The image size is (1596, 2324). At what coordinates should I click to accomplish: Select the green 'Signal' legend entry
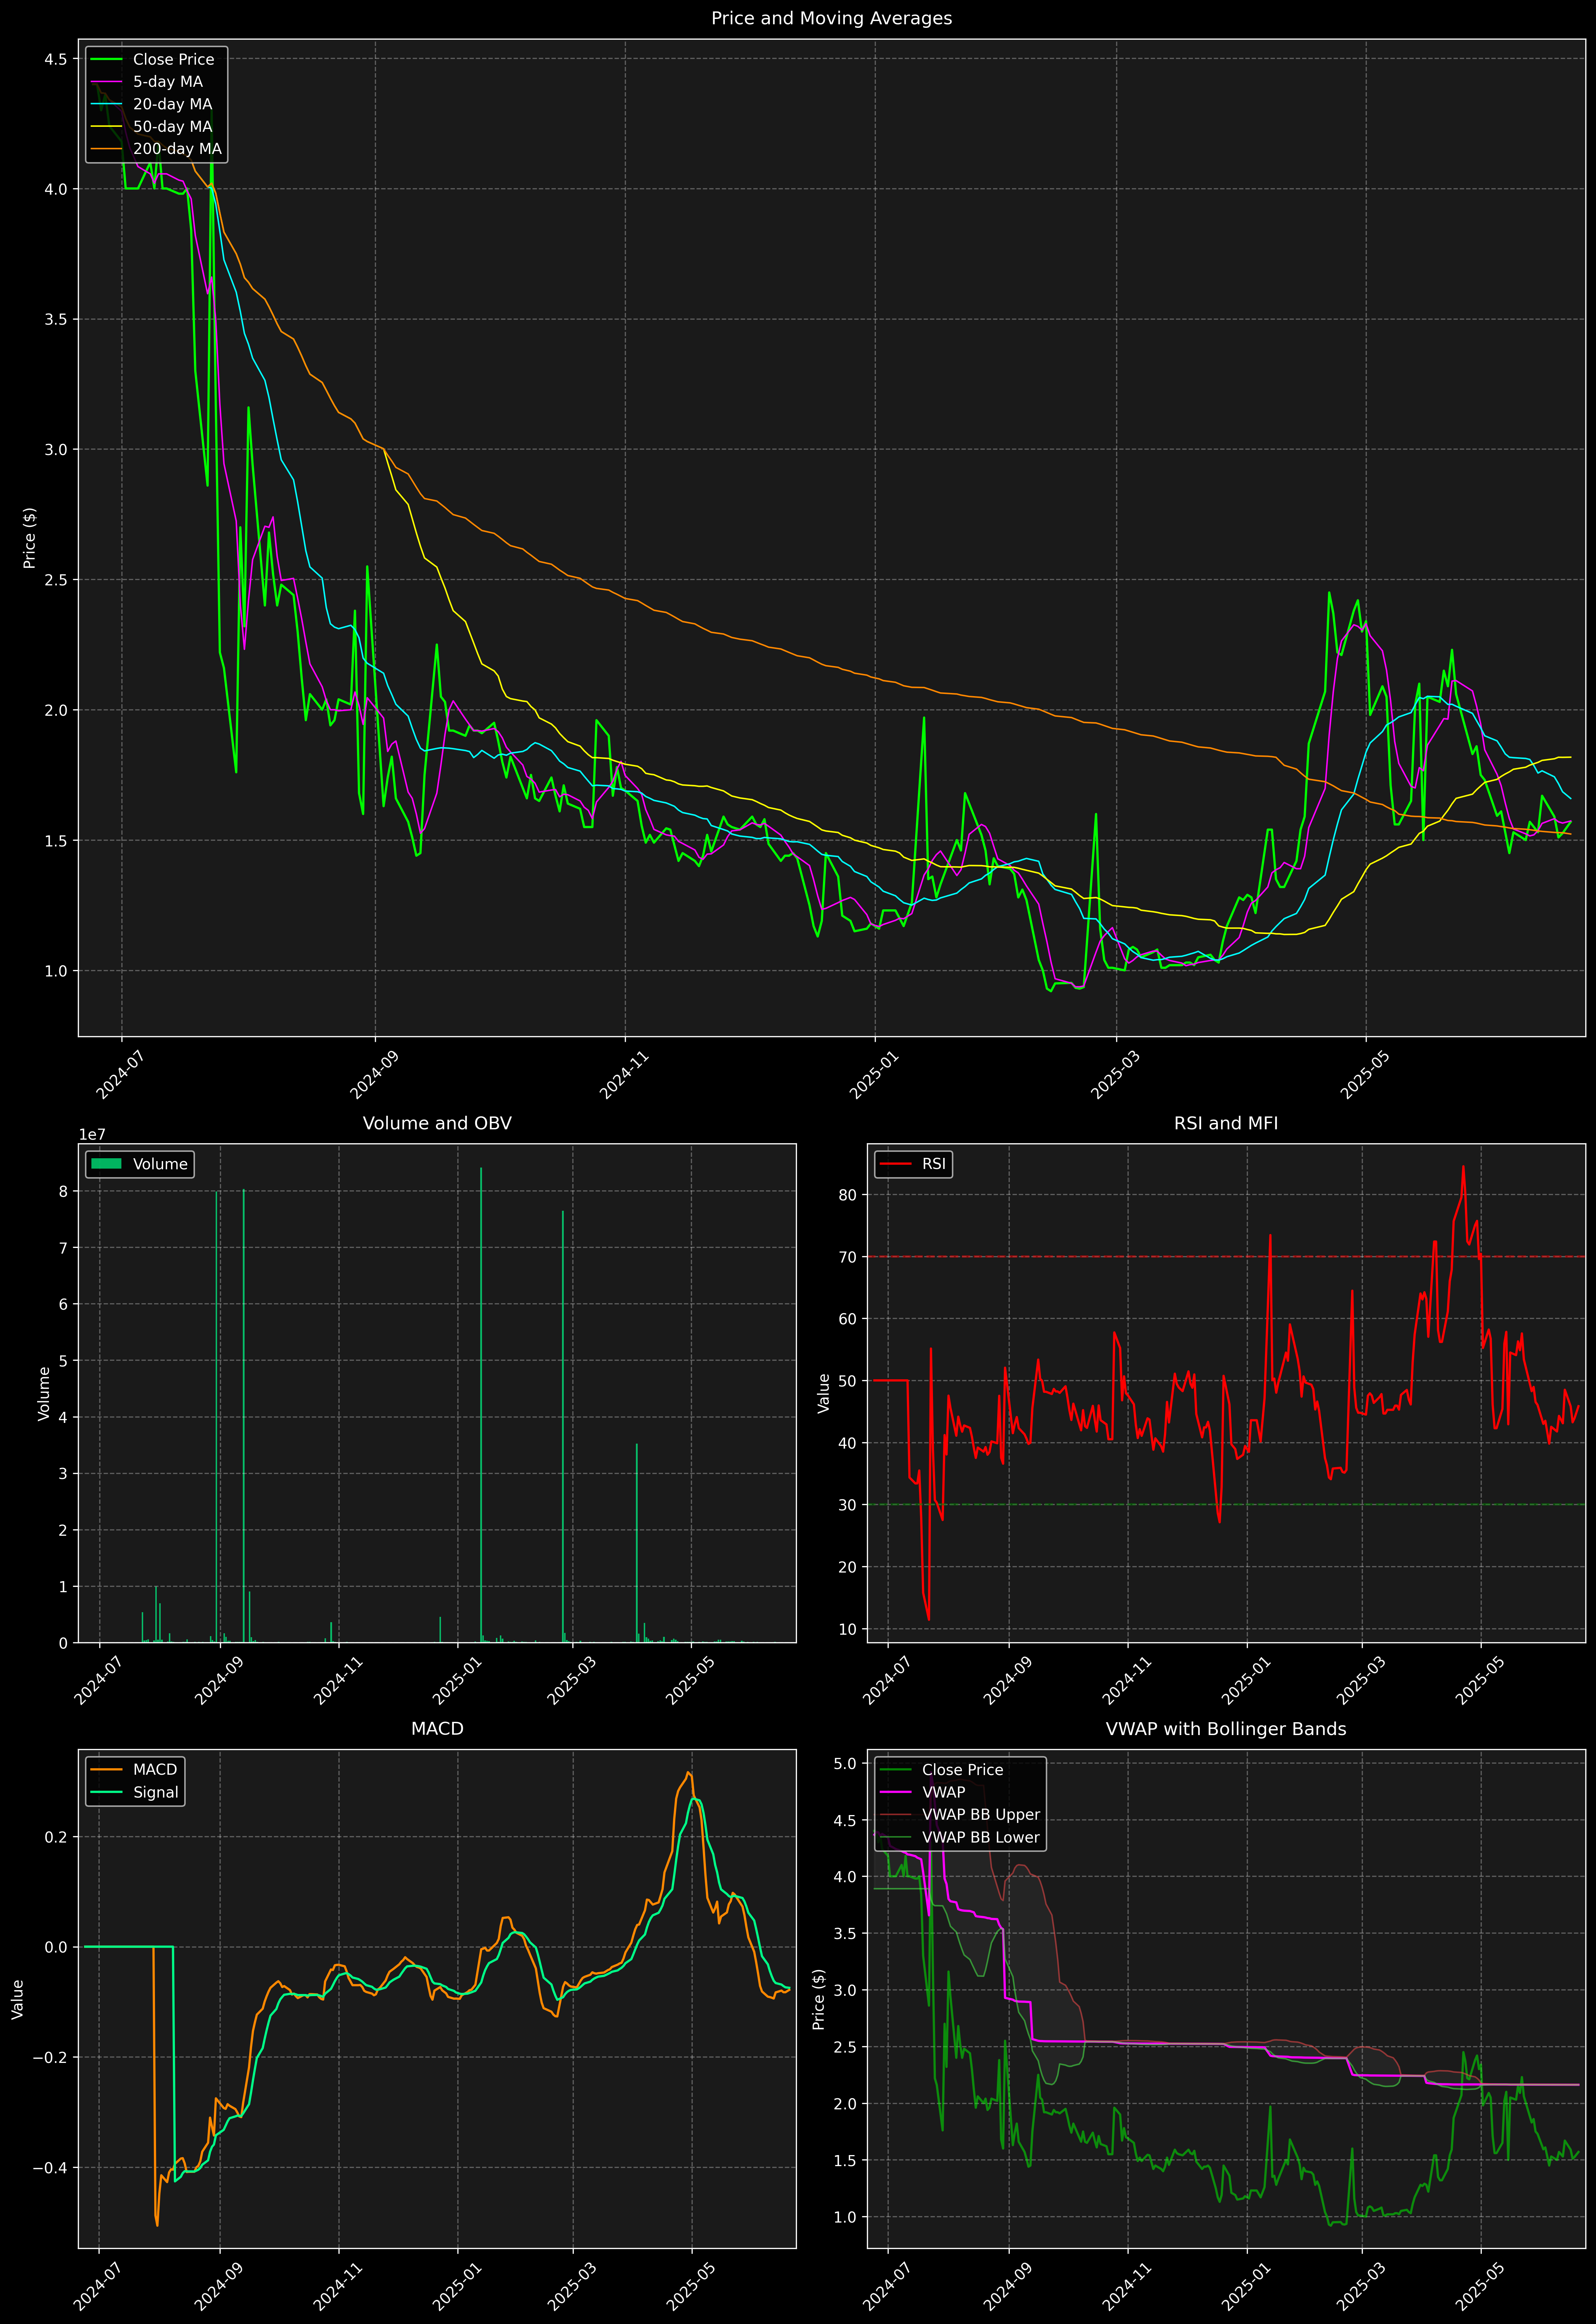point(135,1792)
